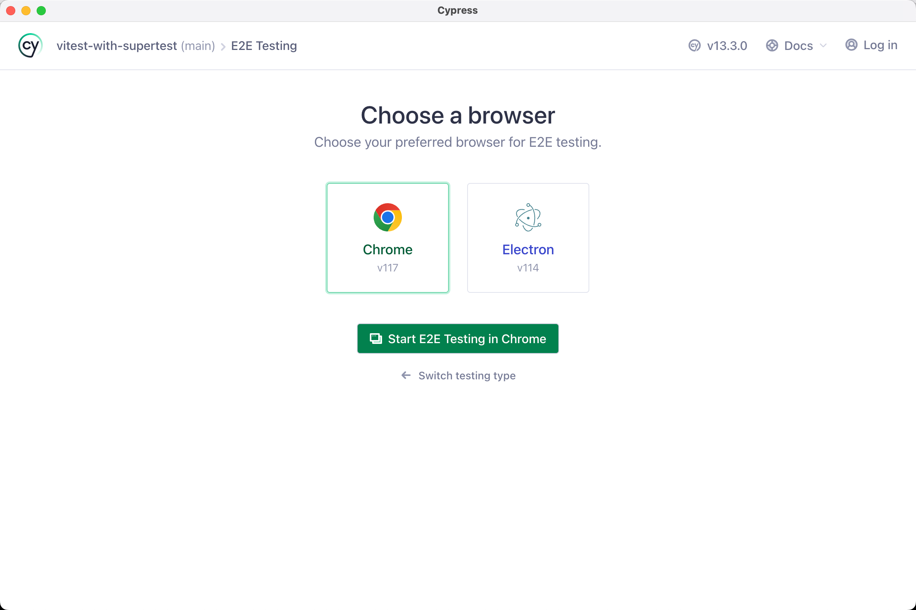The height and width of the screenshot is (610, 916).
Task: Click the Chrome browser icon
Action: (x=387, y=217)
